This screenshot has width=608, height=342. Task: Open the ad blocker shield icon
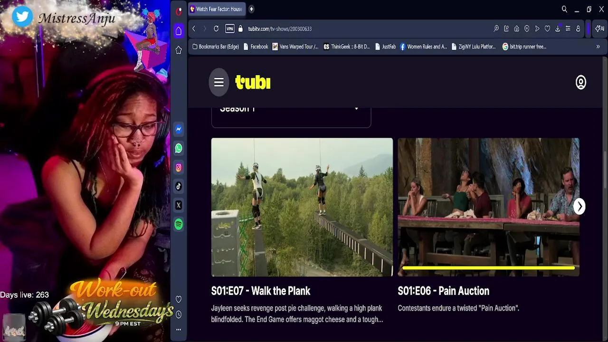pyautogui.click(x=527, y=28)
